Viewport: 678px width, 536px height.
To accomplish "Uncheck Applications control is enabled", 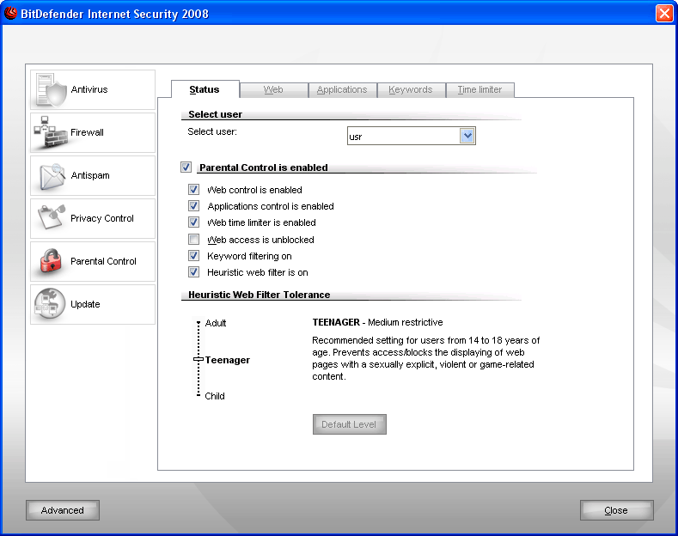I will click(193, 206).
